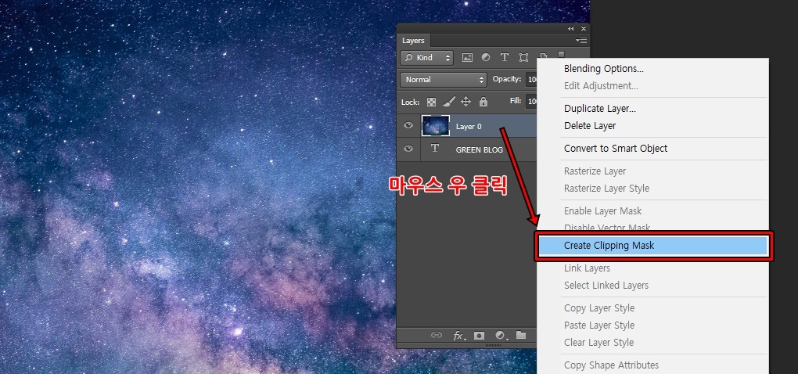
Task: Toggle layer filtering switch on Layers panel
Action: click(562, 55)
